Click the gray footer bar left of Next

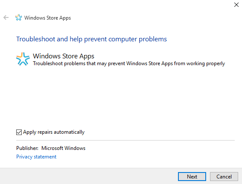click(x=89, y=176)
